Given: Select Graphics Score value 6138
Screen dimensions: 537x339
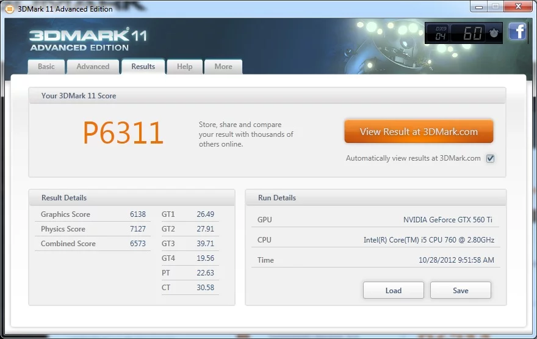Looking at the screenshot, I should [x=138, y=214].
